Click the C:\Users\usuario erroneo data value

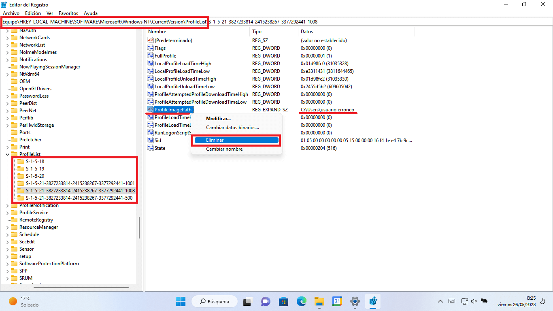coord(328,110)
